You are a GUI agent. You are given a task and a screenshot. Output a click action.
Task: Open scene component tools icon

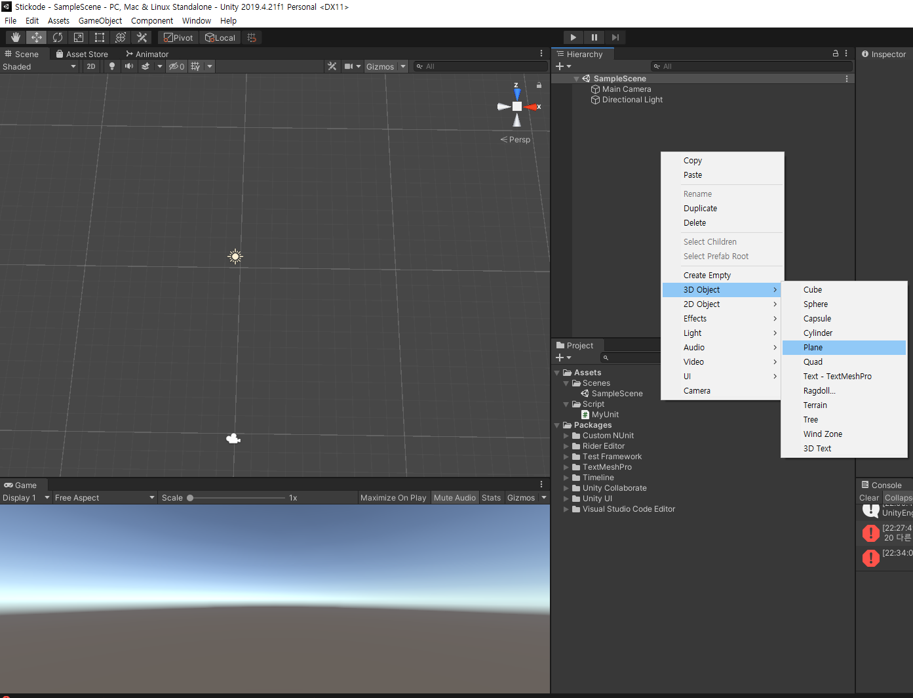point(332,66)
